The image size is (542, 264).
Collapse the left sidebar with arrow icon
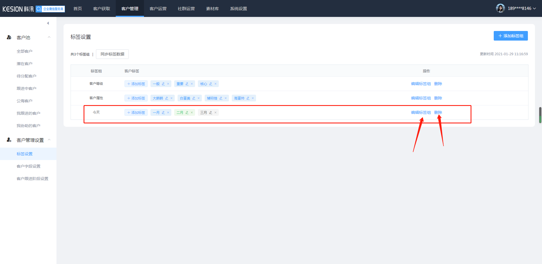pyautogui.click(x=48, y=23)
